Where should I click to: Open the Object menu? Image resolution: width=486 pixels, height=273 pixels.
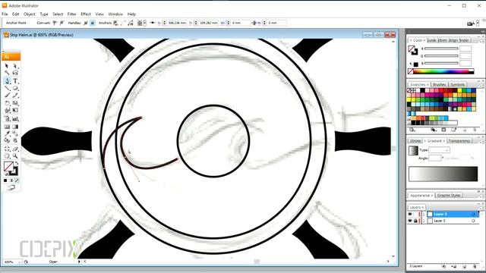30,14
